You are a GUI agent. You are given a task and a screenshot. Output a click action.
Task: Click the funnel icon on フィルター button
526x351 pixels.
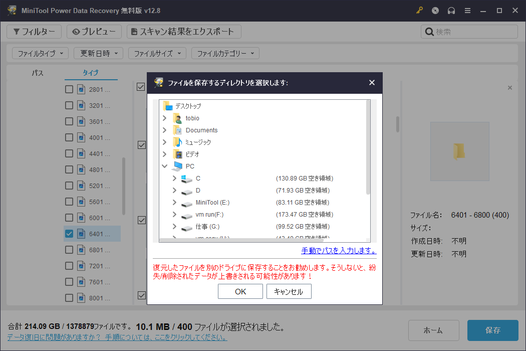(18, 31)
